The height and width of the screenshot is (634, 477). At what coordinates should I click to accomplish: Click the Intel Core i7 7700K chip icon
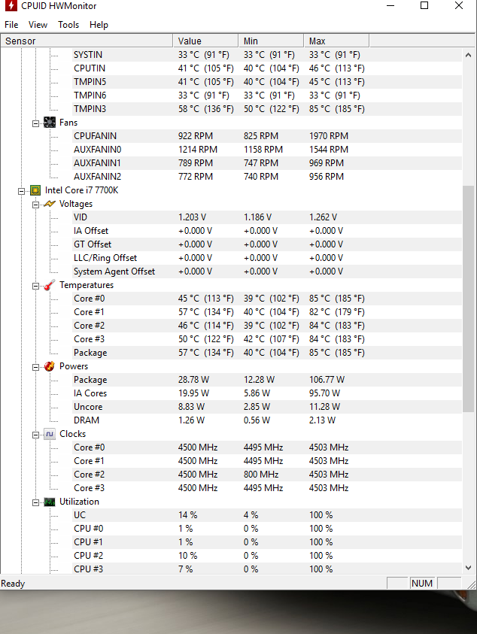tap(35, 190)
